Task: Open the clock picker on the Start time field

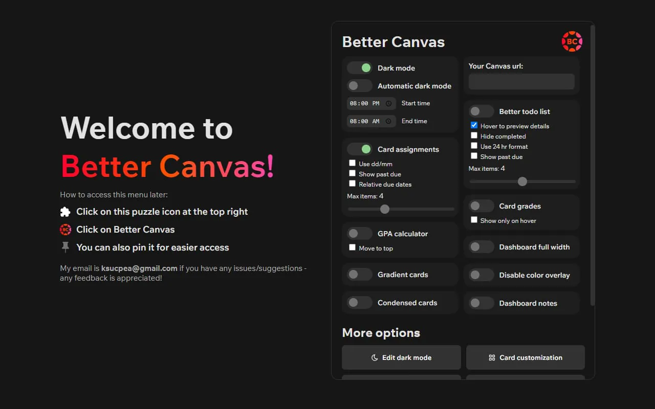Action: tap(389, 103)
